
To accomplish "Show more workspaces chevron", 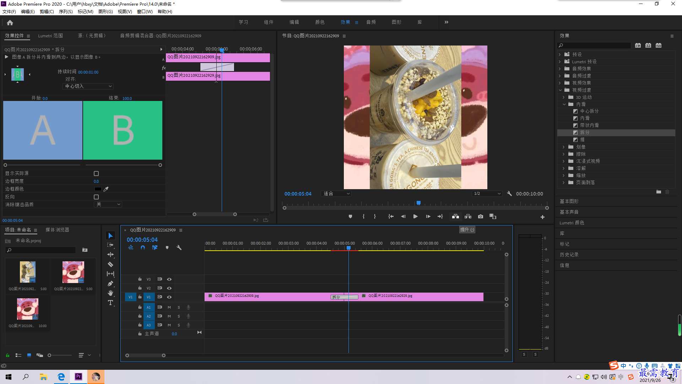I will pyautogui.click(x=446, y=22).
